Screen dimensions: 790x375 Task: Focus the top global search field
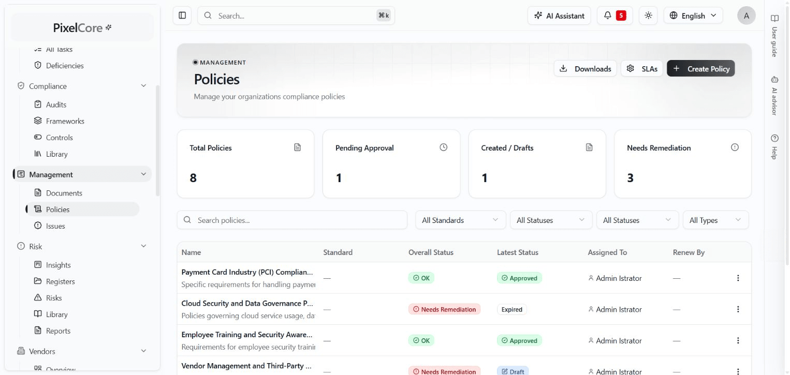click(x=296, y=16)
